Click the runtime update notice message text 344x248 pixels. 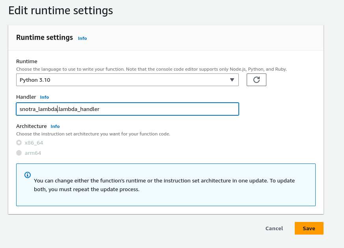pyautogui.click(x=164, y=185)
